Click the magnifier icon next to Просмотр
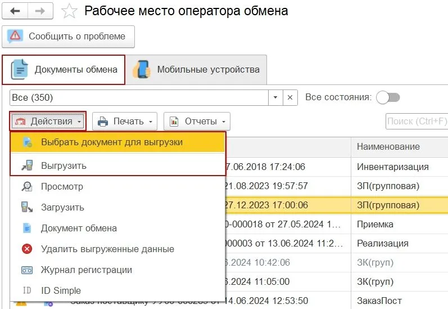Screen dimensions: 448x309 point(26,187)
